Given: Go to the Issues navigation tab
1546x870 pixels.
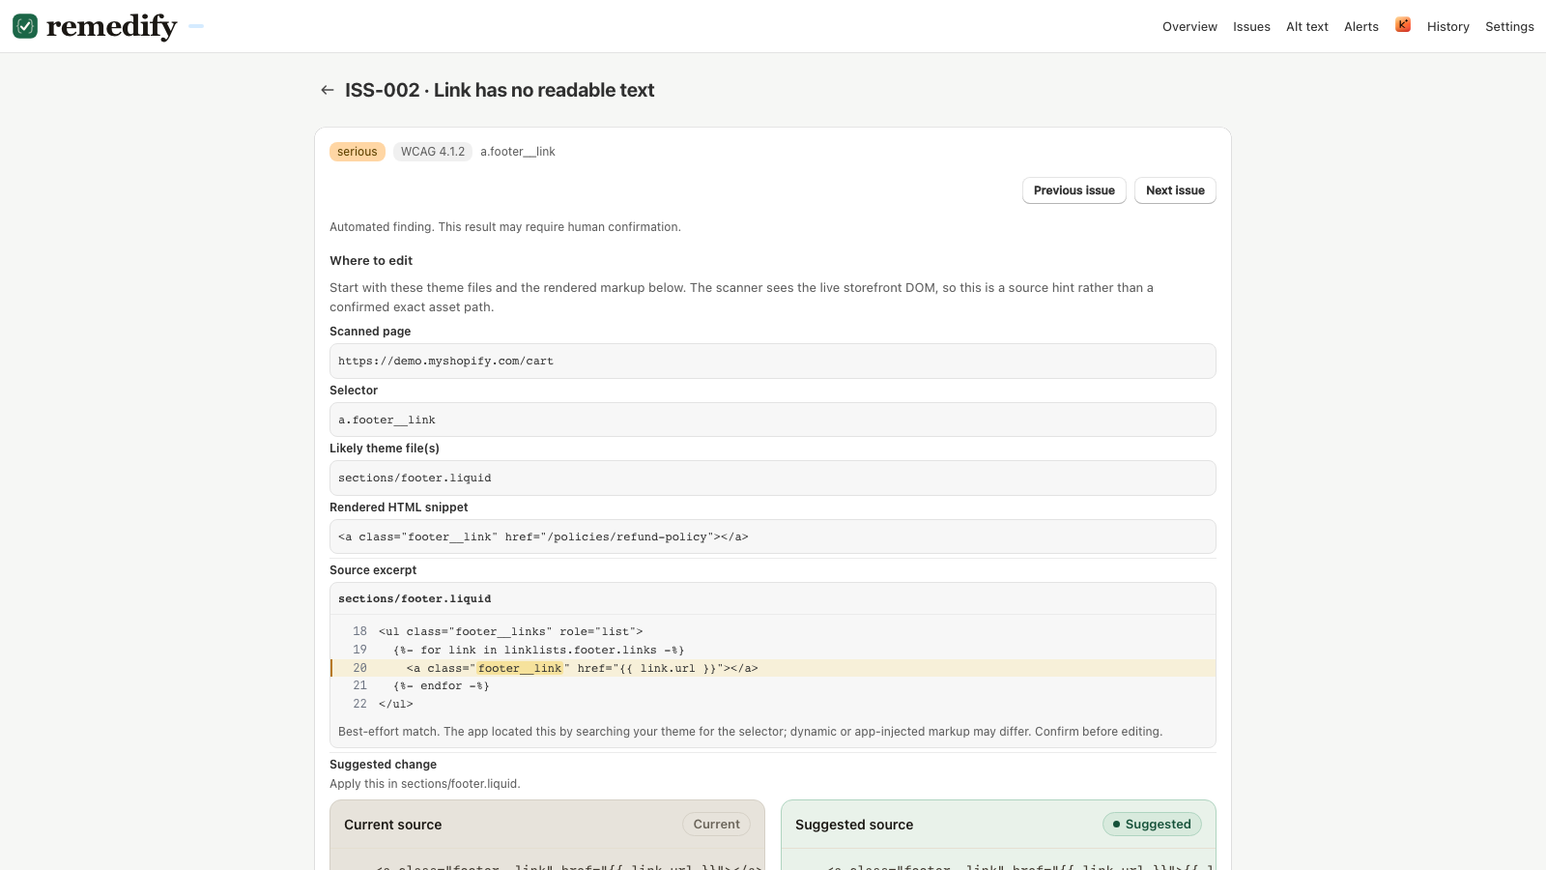Looking at the screenshot, I should [x=1251, y=27].
